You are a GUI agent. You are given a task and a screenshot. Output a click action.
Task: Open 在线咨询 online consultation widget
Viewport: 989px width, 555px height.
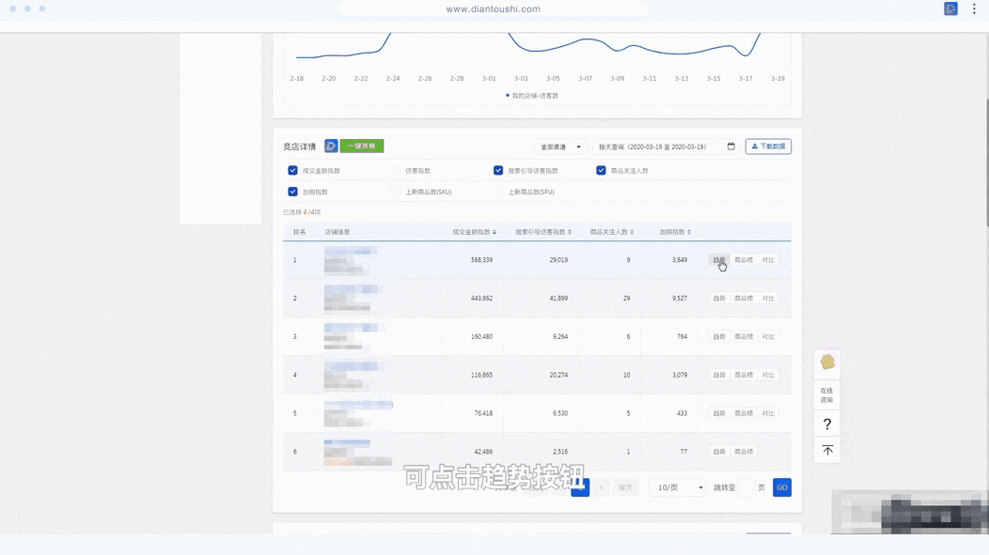tap(827, 395)
